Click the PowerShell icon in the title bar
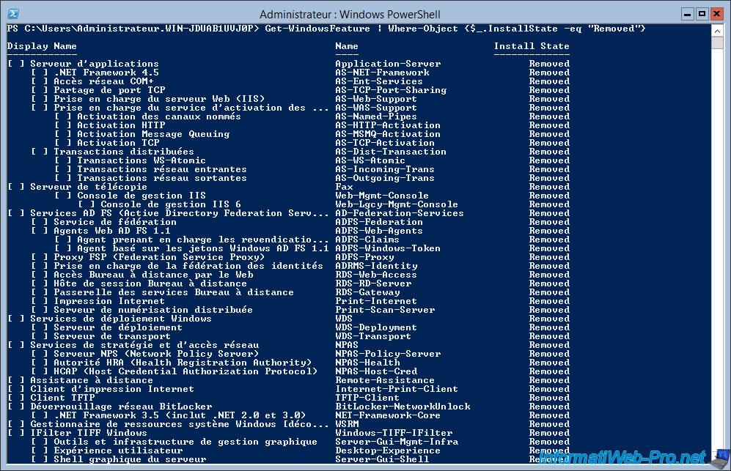This screenshot has width=731, height=471. (x=13, y=14)
